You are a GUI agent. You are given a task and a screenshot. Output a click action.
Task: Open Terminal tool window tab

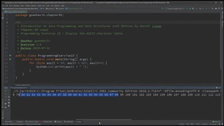58,122
